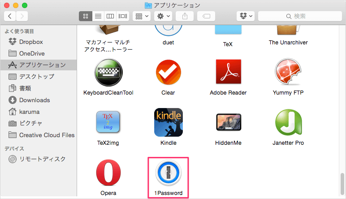Select アプリケーション in the sidebar
346x199 pixels.
tap(39, 65)
